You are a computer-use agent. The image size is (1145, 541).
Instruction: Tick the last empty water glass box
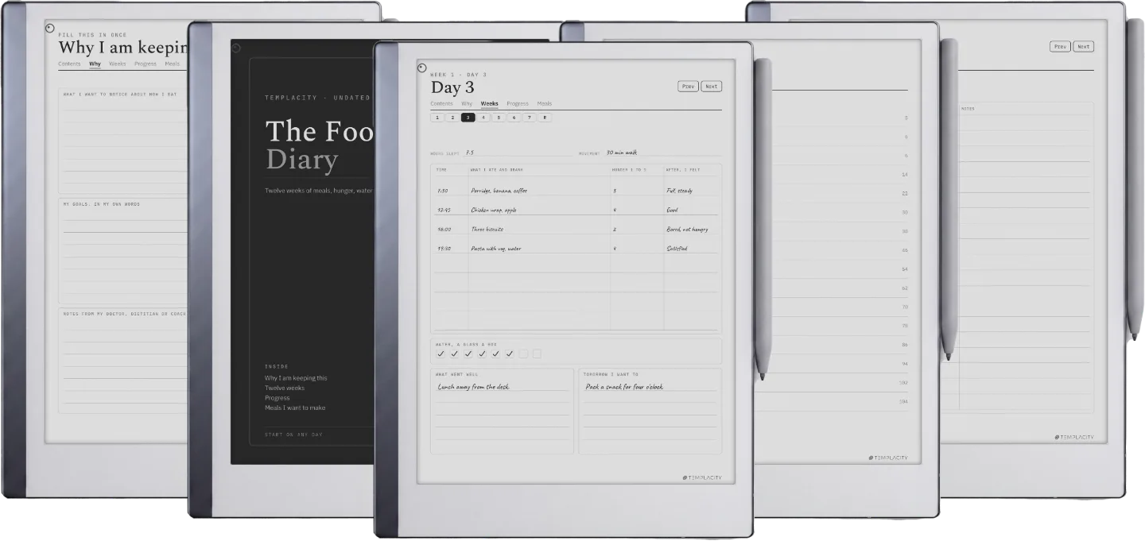537,354
